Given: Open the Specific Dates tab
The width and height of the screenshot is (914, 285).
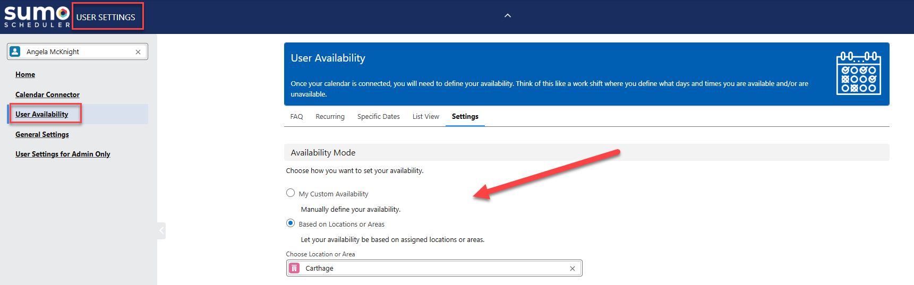Looking at the screenshot, I should point(378,117).
